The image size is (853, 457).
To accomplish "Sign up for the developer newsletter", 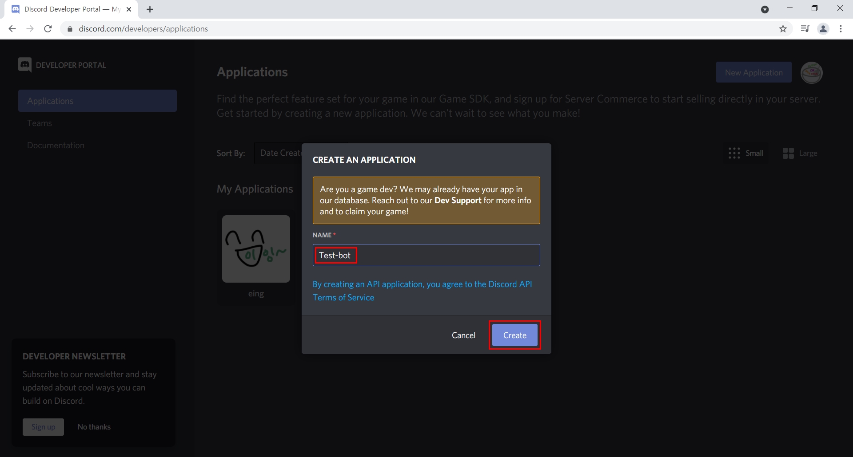I will pyautogui.click(x=43, y=427).
